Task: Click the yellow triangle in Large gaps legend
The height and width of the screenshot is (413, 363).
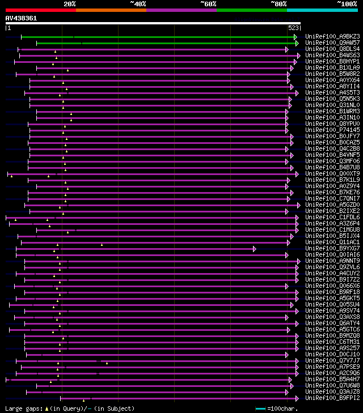Action: 47,409
